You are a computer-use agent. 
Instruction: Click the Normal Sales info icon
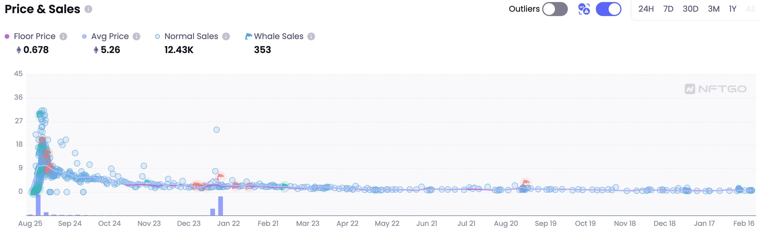[226, 36]
